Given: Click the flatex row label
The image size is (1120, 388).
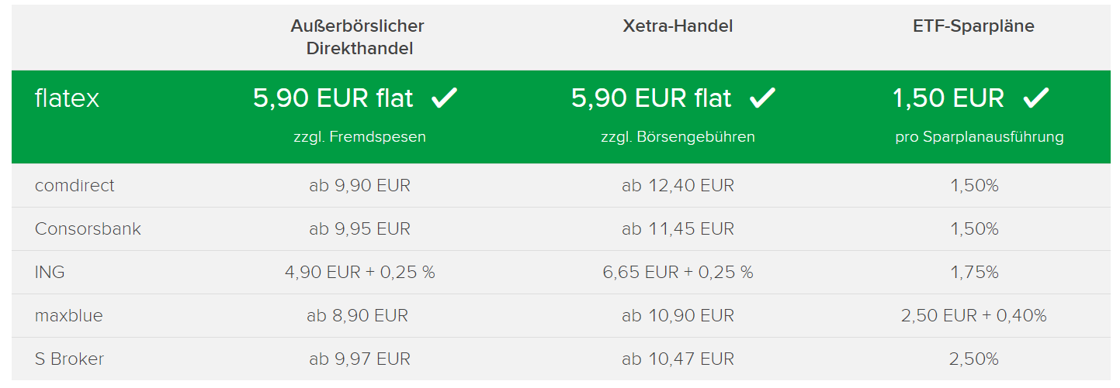Looking at the screenshot, I should [x=68, y=98].
